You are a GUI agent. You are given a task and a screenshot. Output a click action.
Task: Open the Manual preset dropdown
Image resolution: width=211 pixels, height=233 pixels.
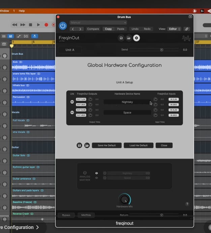[x=98, y=23]
